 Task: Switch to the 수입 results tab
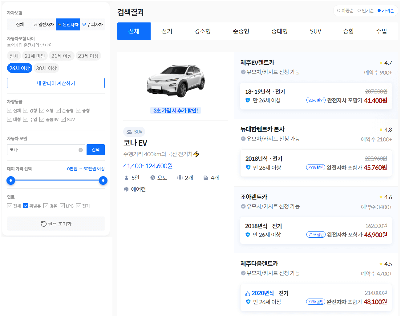pos(382,31)
